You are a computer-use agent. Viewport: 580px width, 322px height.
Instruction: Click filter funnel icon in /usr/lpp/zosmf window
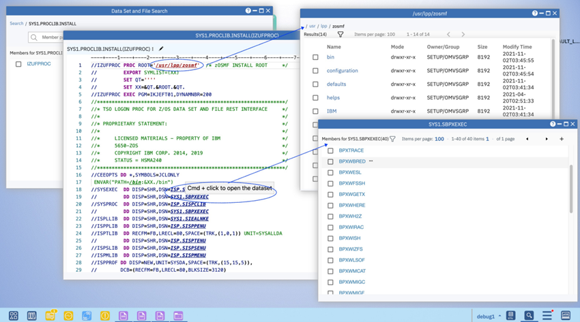pos(340,34)
